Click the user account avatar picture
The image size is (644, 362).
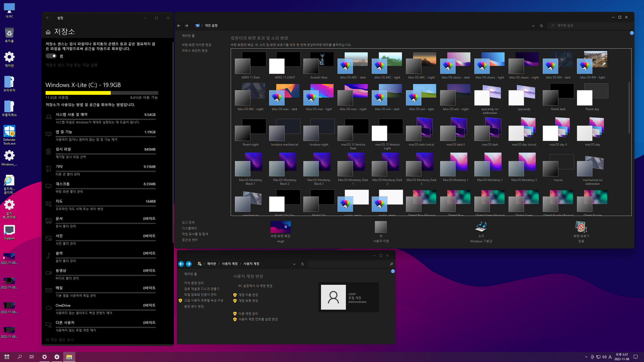pyautogui.click(x=333, y=297)
